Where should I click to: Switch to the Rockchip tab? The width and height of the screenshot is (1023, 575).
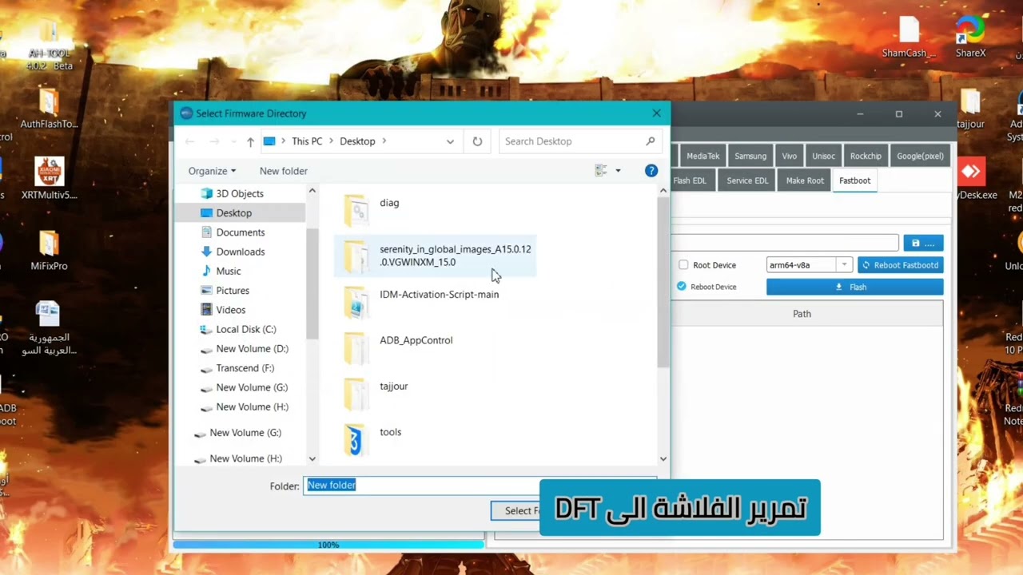tap(866, 156)
